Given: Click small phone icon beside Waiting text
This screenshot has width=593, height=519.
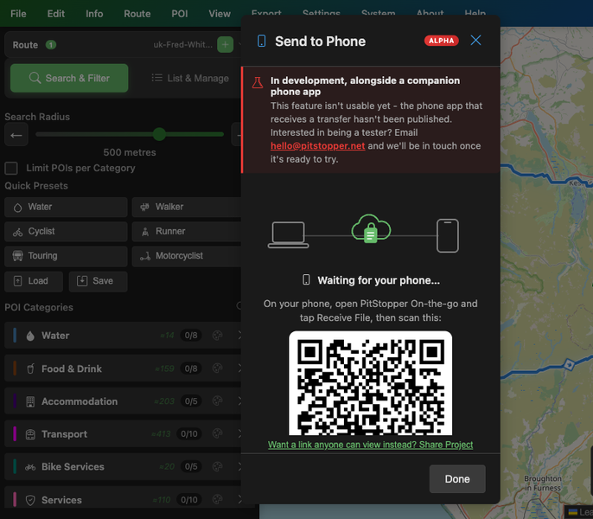Looking at the screenshot, I should (x=306, y=279).
